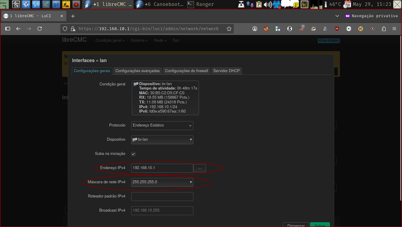Open the Condição geral menu

coord(110,40)
